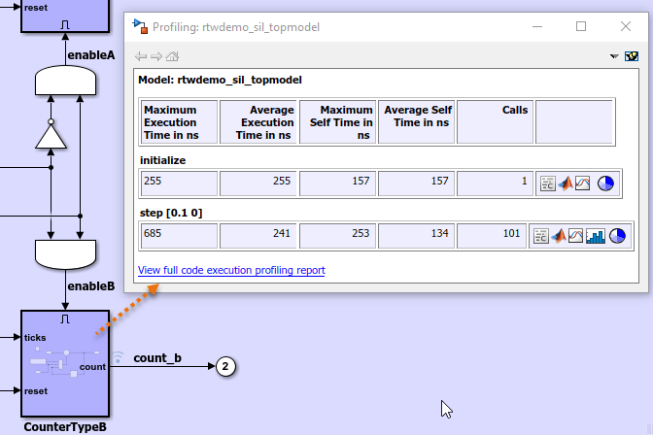The height and width of the screenshot is (435, 653).
Task: Minimize the Profiling window
Action: tap(537, 26)
